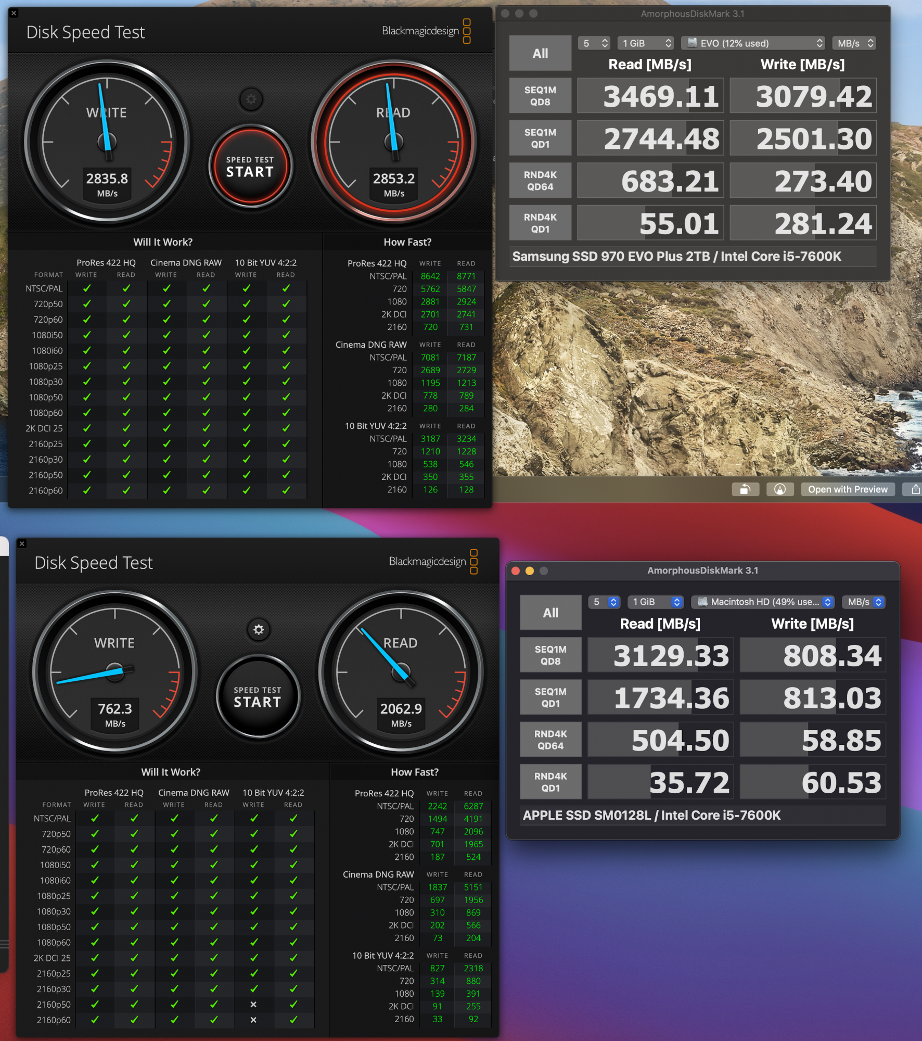Click the 3469.11 sequential read result
This screenshot has width=922, height=1041.
pos(650,96)
